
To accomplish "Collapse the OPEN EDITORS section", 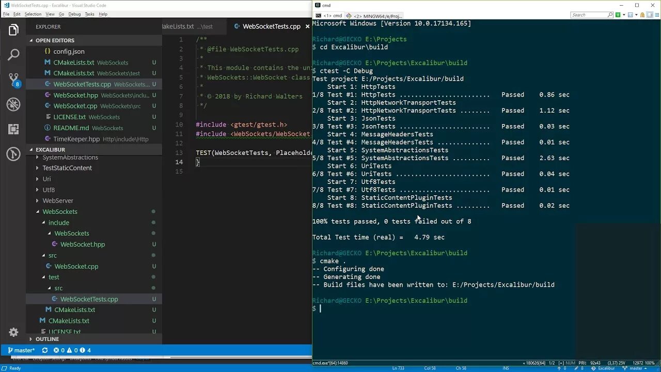I will point(94,40).
